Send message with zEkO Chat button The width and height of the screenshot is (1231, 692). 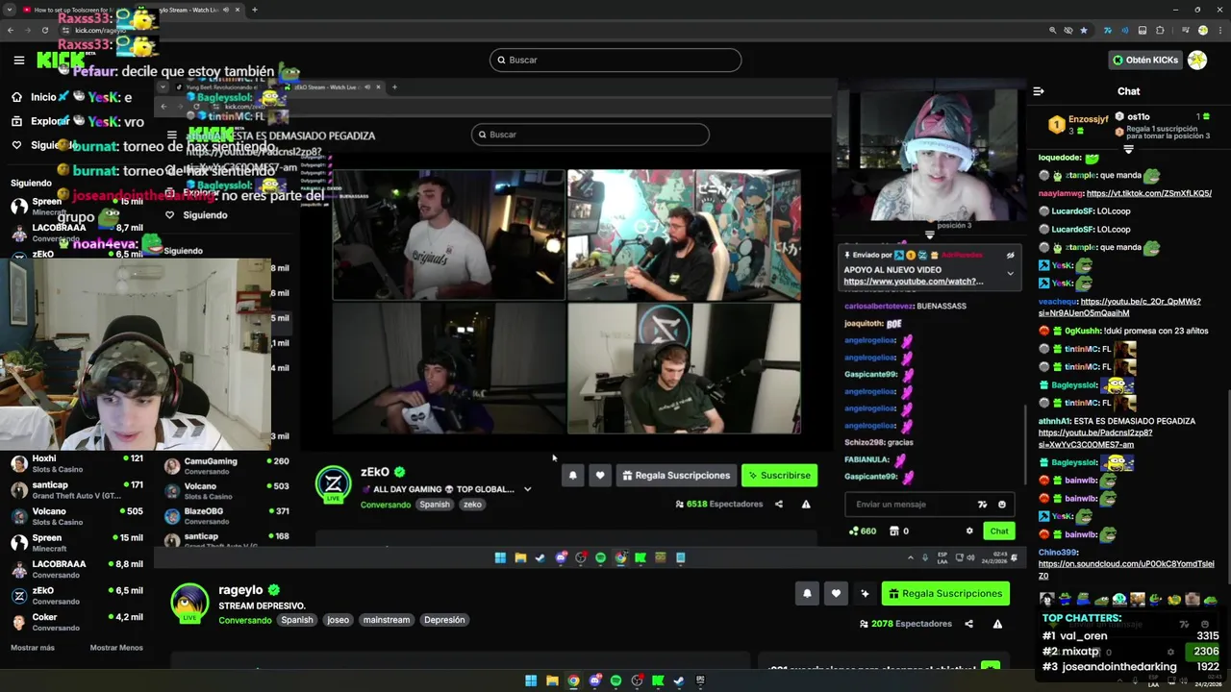pyautogui.click(x=999, y=531)
